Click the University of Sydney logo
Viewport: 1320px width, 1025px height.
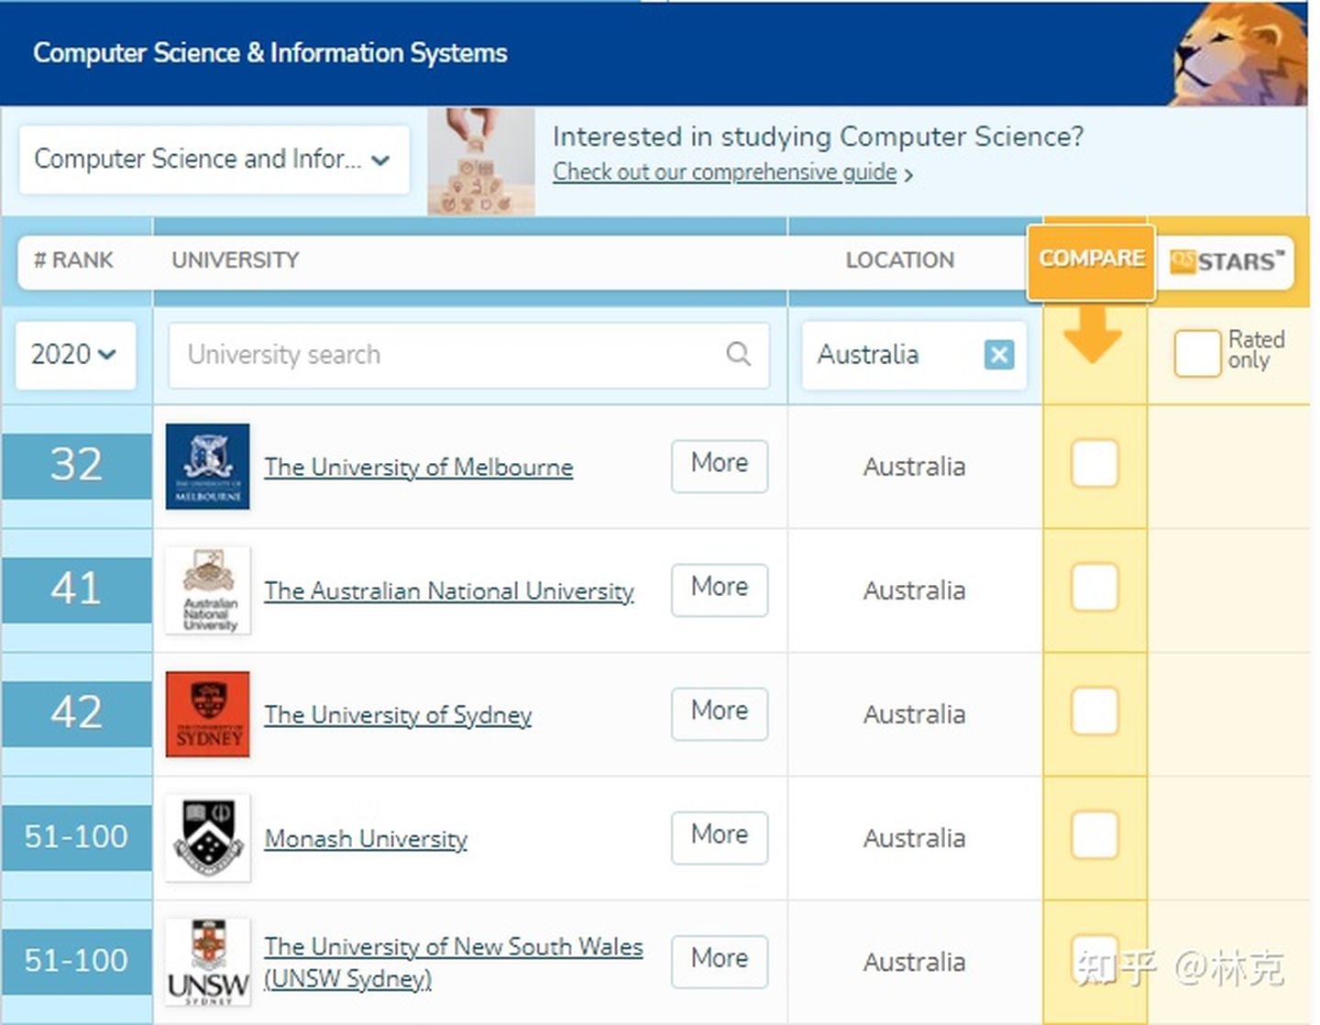tap(208, 714)
